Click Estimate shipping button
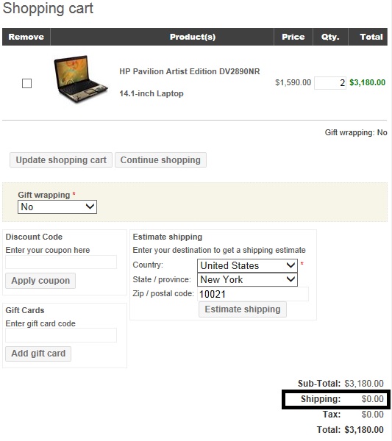This screenshot has height=441, width=392. click(243, 309)
